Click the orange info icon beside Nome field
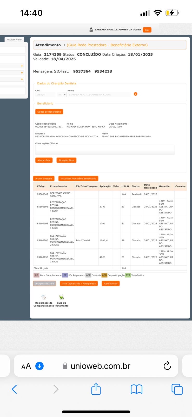192x417 pixels. pos(135,94)
